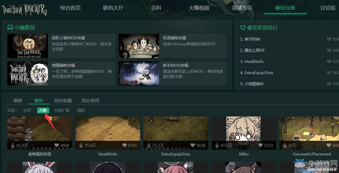339x173 pixels.
Task: Click the Don't Starve Together logo
Action: tap(24, 9)
